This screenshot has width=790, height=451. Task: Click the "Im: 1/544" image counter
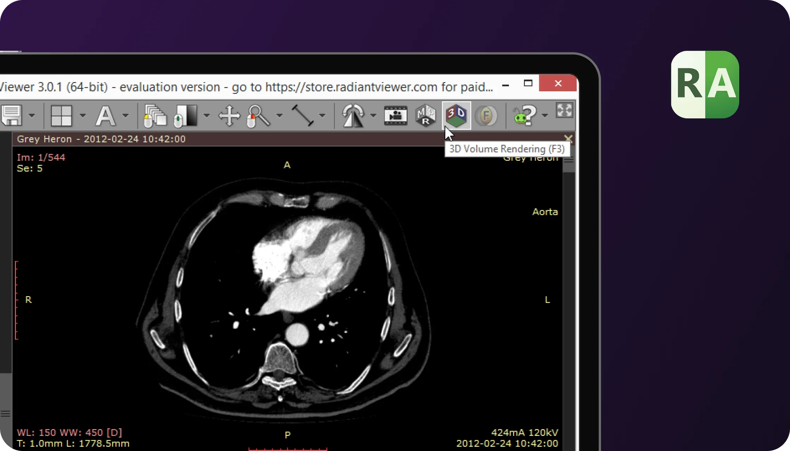click(x=41, y=157)
